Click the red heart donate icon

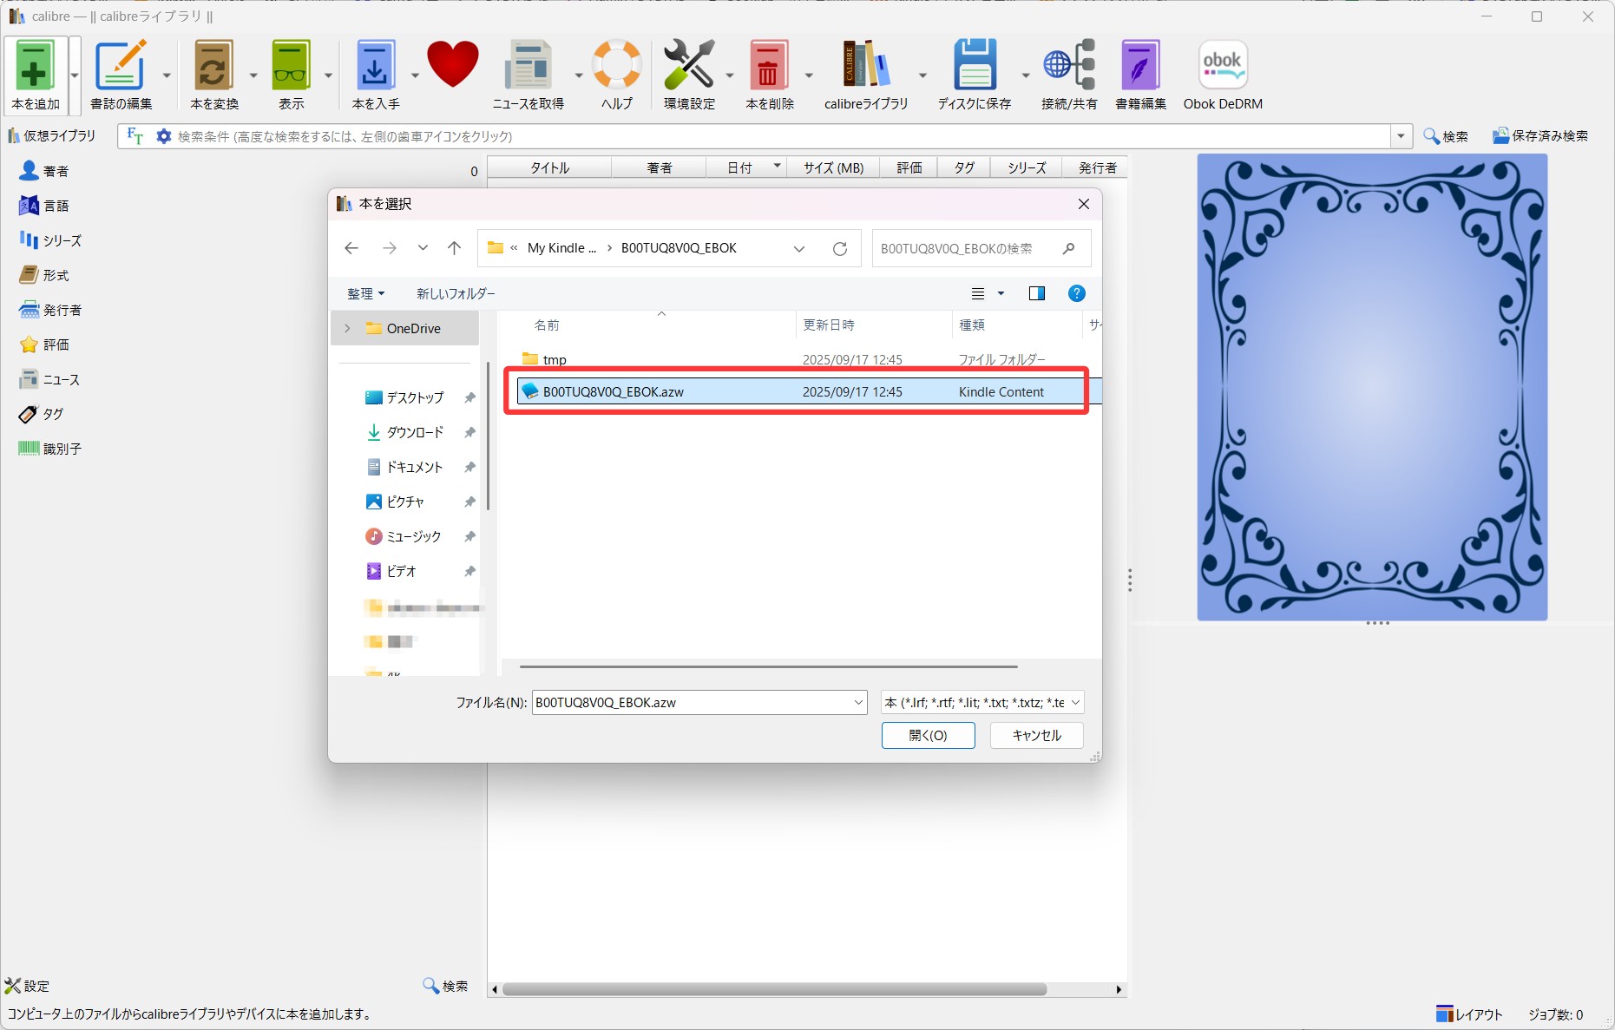(x=452, y=65)
